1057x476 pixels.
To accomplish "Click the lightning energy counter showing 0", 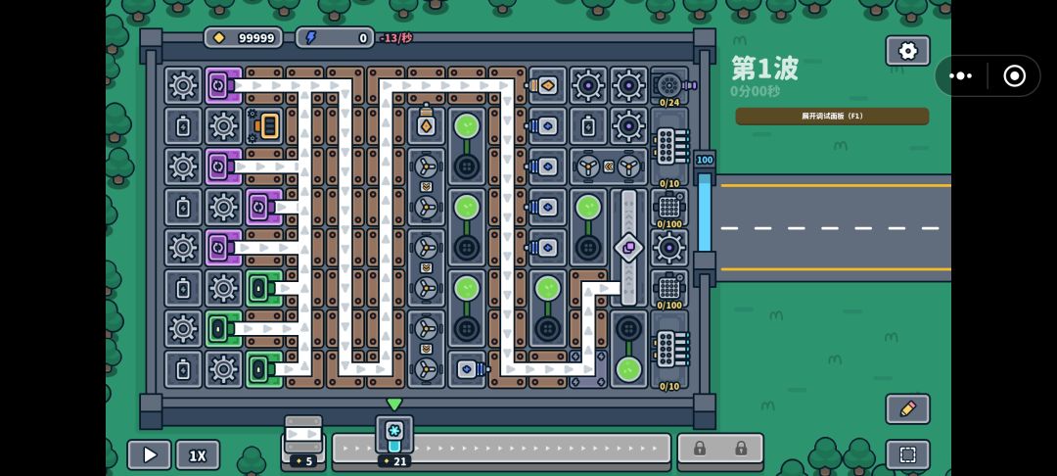I will coord(335,38).
